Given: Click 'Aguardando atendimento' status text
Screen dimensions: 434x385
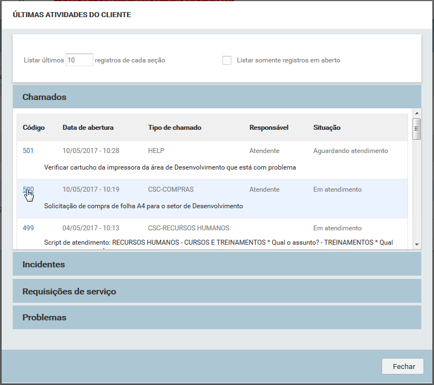Looking at the screenshot, I should [x=351, y=151].
